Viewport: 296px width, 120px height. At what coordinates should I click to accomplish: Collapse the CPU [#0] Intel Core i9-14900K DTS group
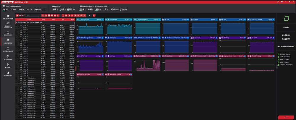tap(17, 22)
